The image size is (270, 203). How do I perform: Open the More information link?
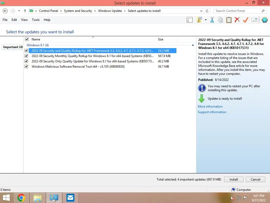tap(210, 107)
